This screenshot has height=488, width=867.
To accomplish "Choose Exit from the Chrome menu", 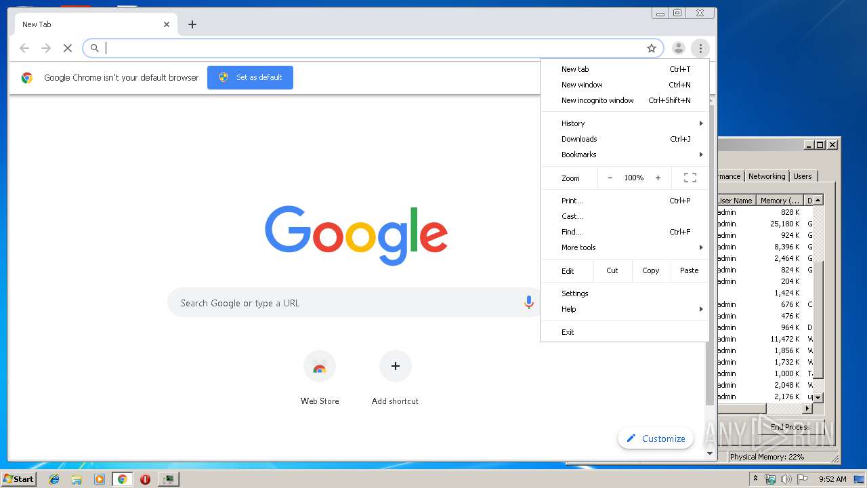I will pos(625,332).
